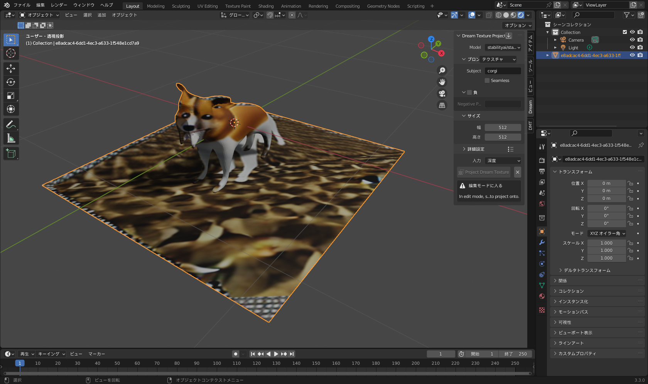Open the stabilityai Model dropdown
This screenshot has height=384, width=648.
click(503, 47)
